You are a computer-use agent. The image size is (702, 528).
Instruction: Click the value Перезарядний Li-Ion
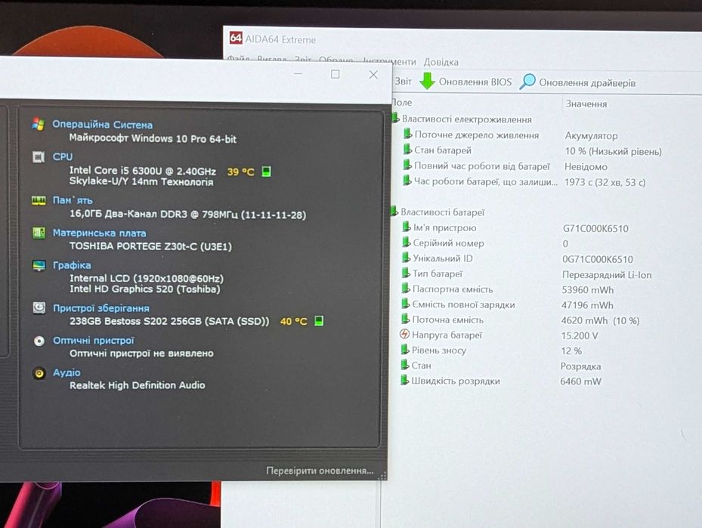(607, 275)
